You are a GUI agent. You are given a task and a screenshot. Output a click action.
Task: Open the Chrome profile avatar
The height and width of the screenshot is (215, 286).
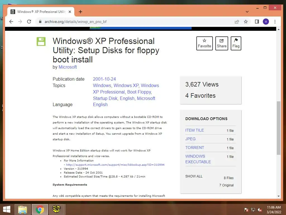tap(266, 22)
